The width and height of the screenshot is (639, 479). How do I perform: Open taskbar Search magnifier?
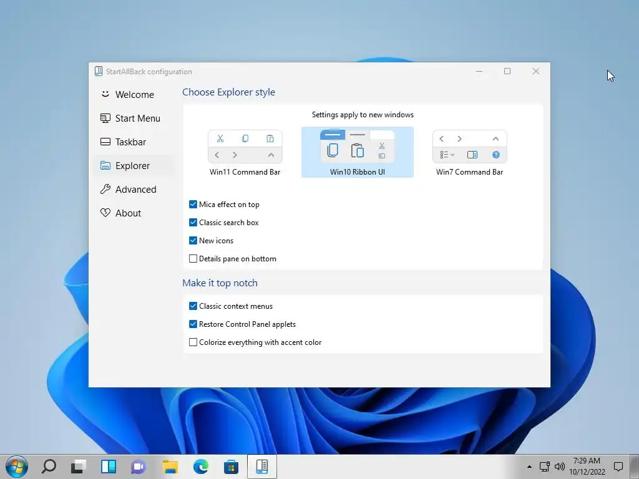[x=49, y=467]
